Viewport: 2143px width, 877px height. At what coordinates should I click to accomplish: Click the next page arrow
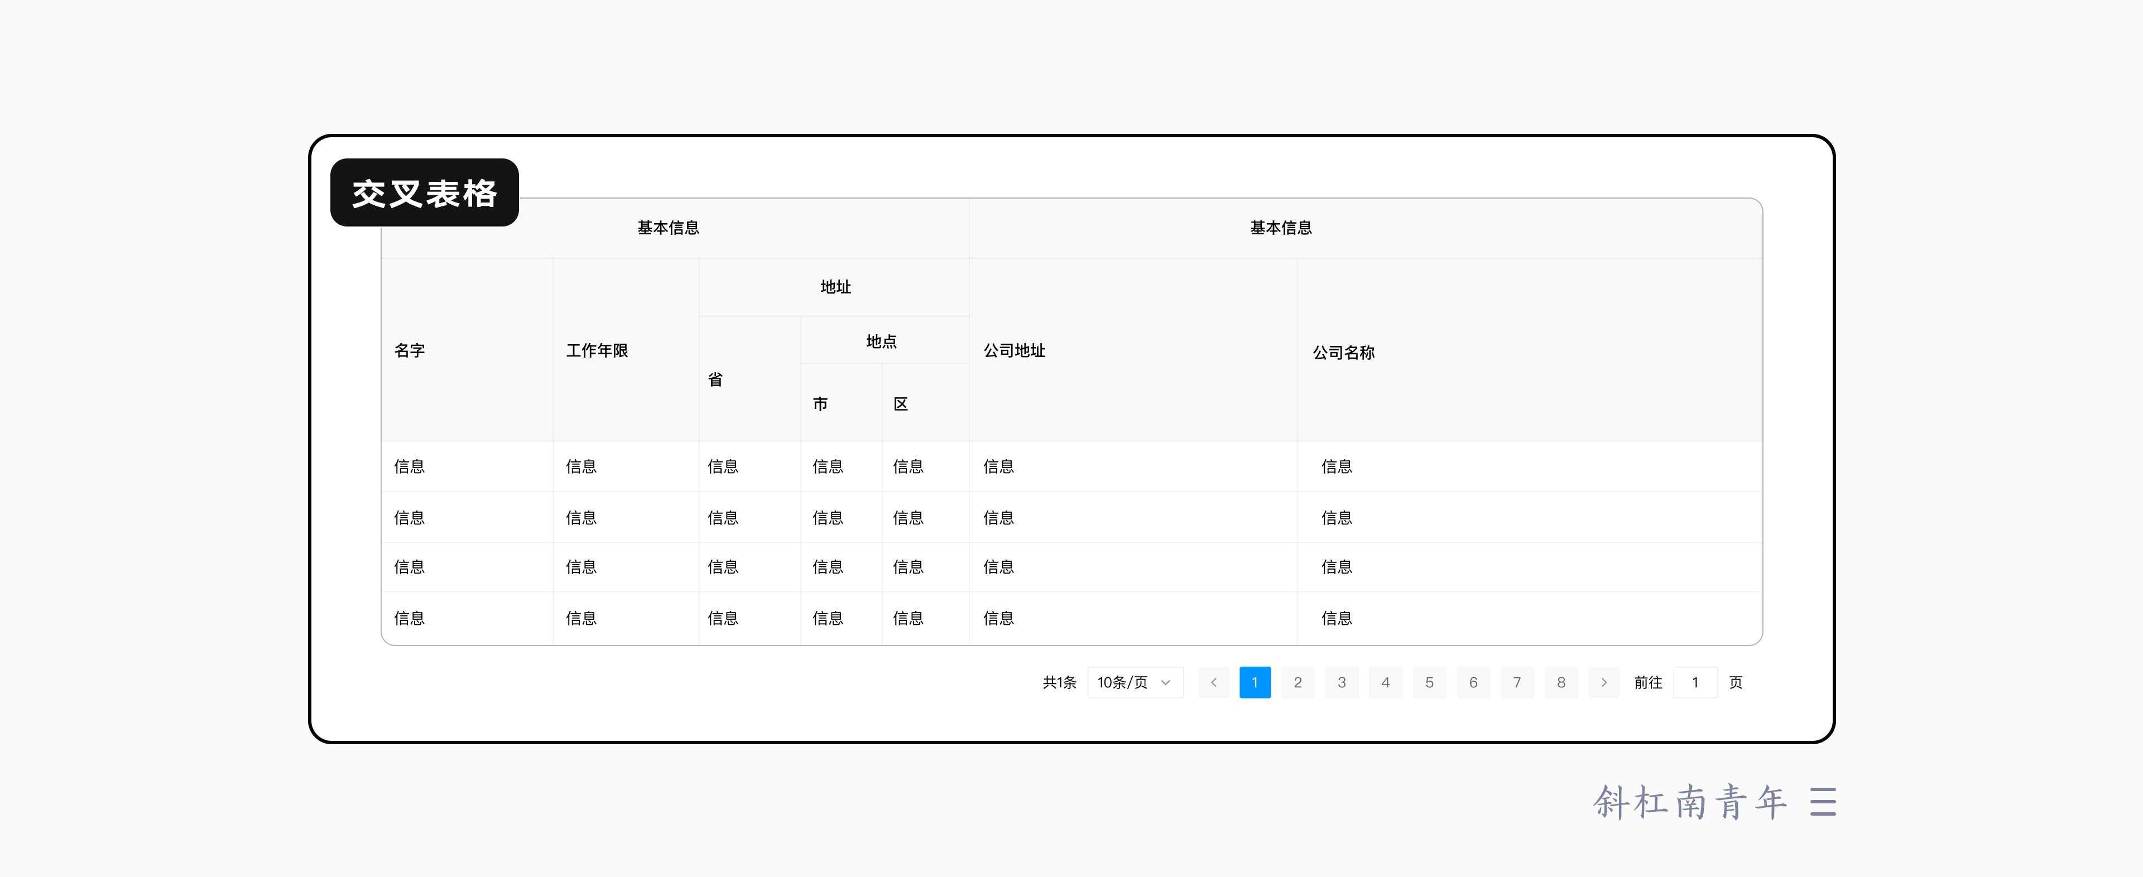(1603, 682)
